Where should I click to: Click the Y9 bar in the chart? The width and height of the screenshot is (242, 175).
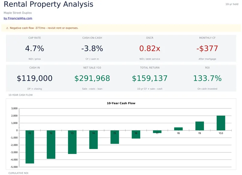[x=200, y=126]
